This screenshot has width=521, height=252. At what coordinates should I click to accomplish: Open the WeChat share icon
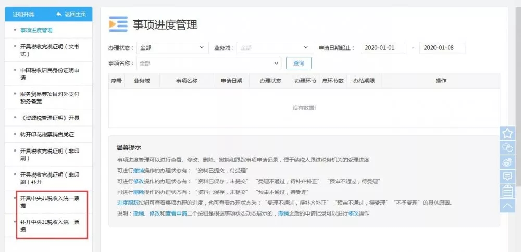[x=507, y=147]
